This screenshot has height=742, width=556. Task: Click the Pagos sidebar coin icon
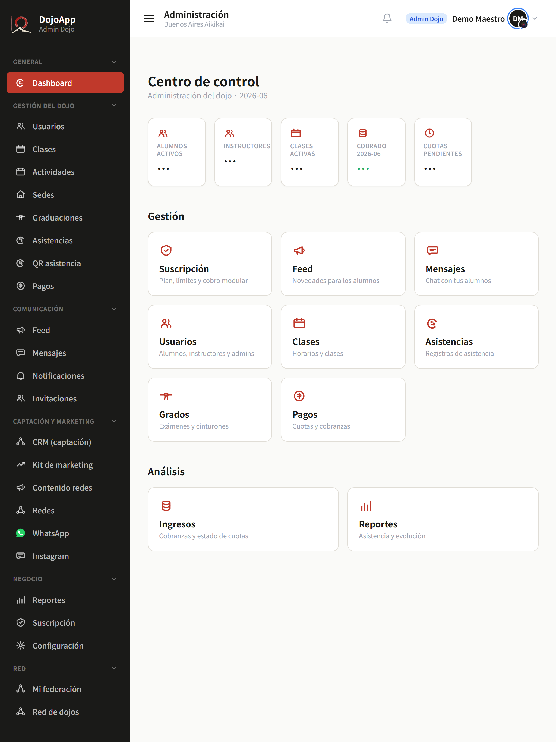tap(20, 286)
